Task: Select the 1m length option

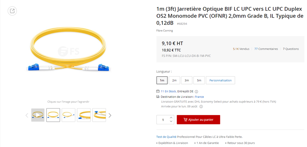Action: coord(162,80)
